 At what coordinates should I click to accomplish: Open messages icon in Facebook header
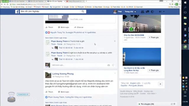pyautogui.click(x=147, y=11)
